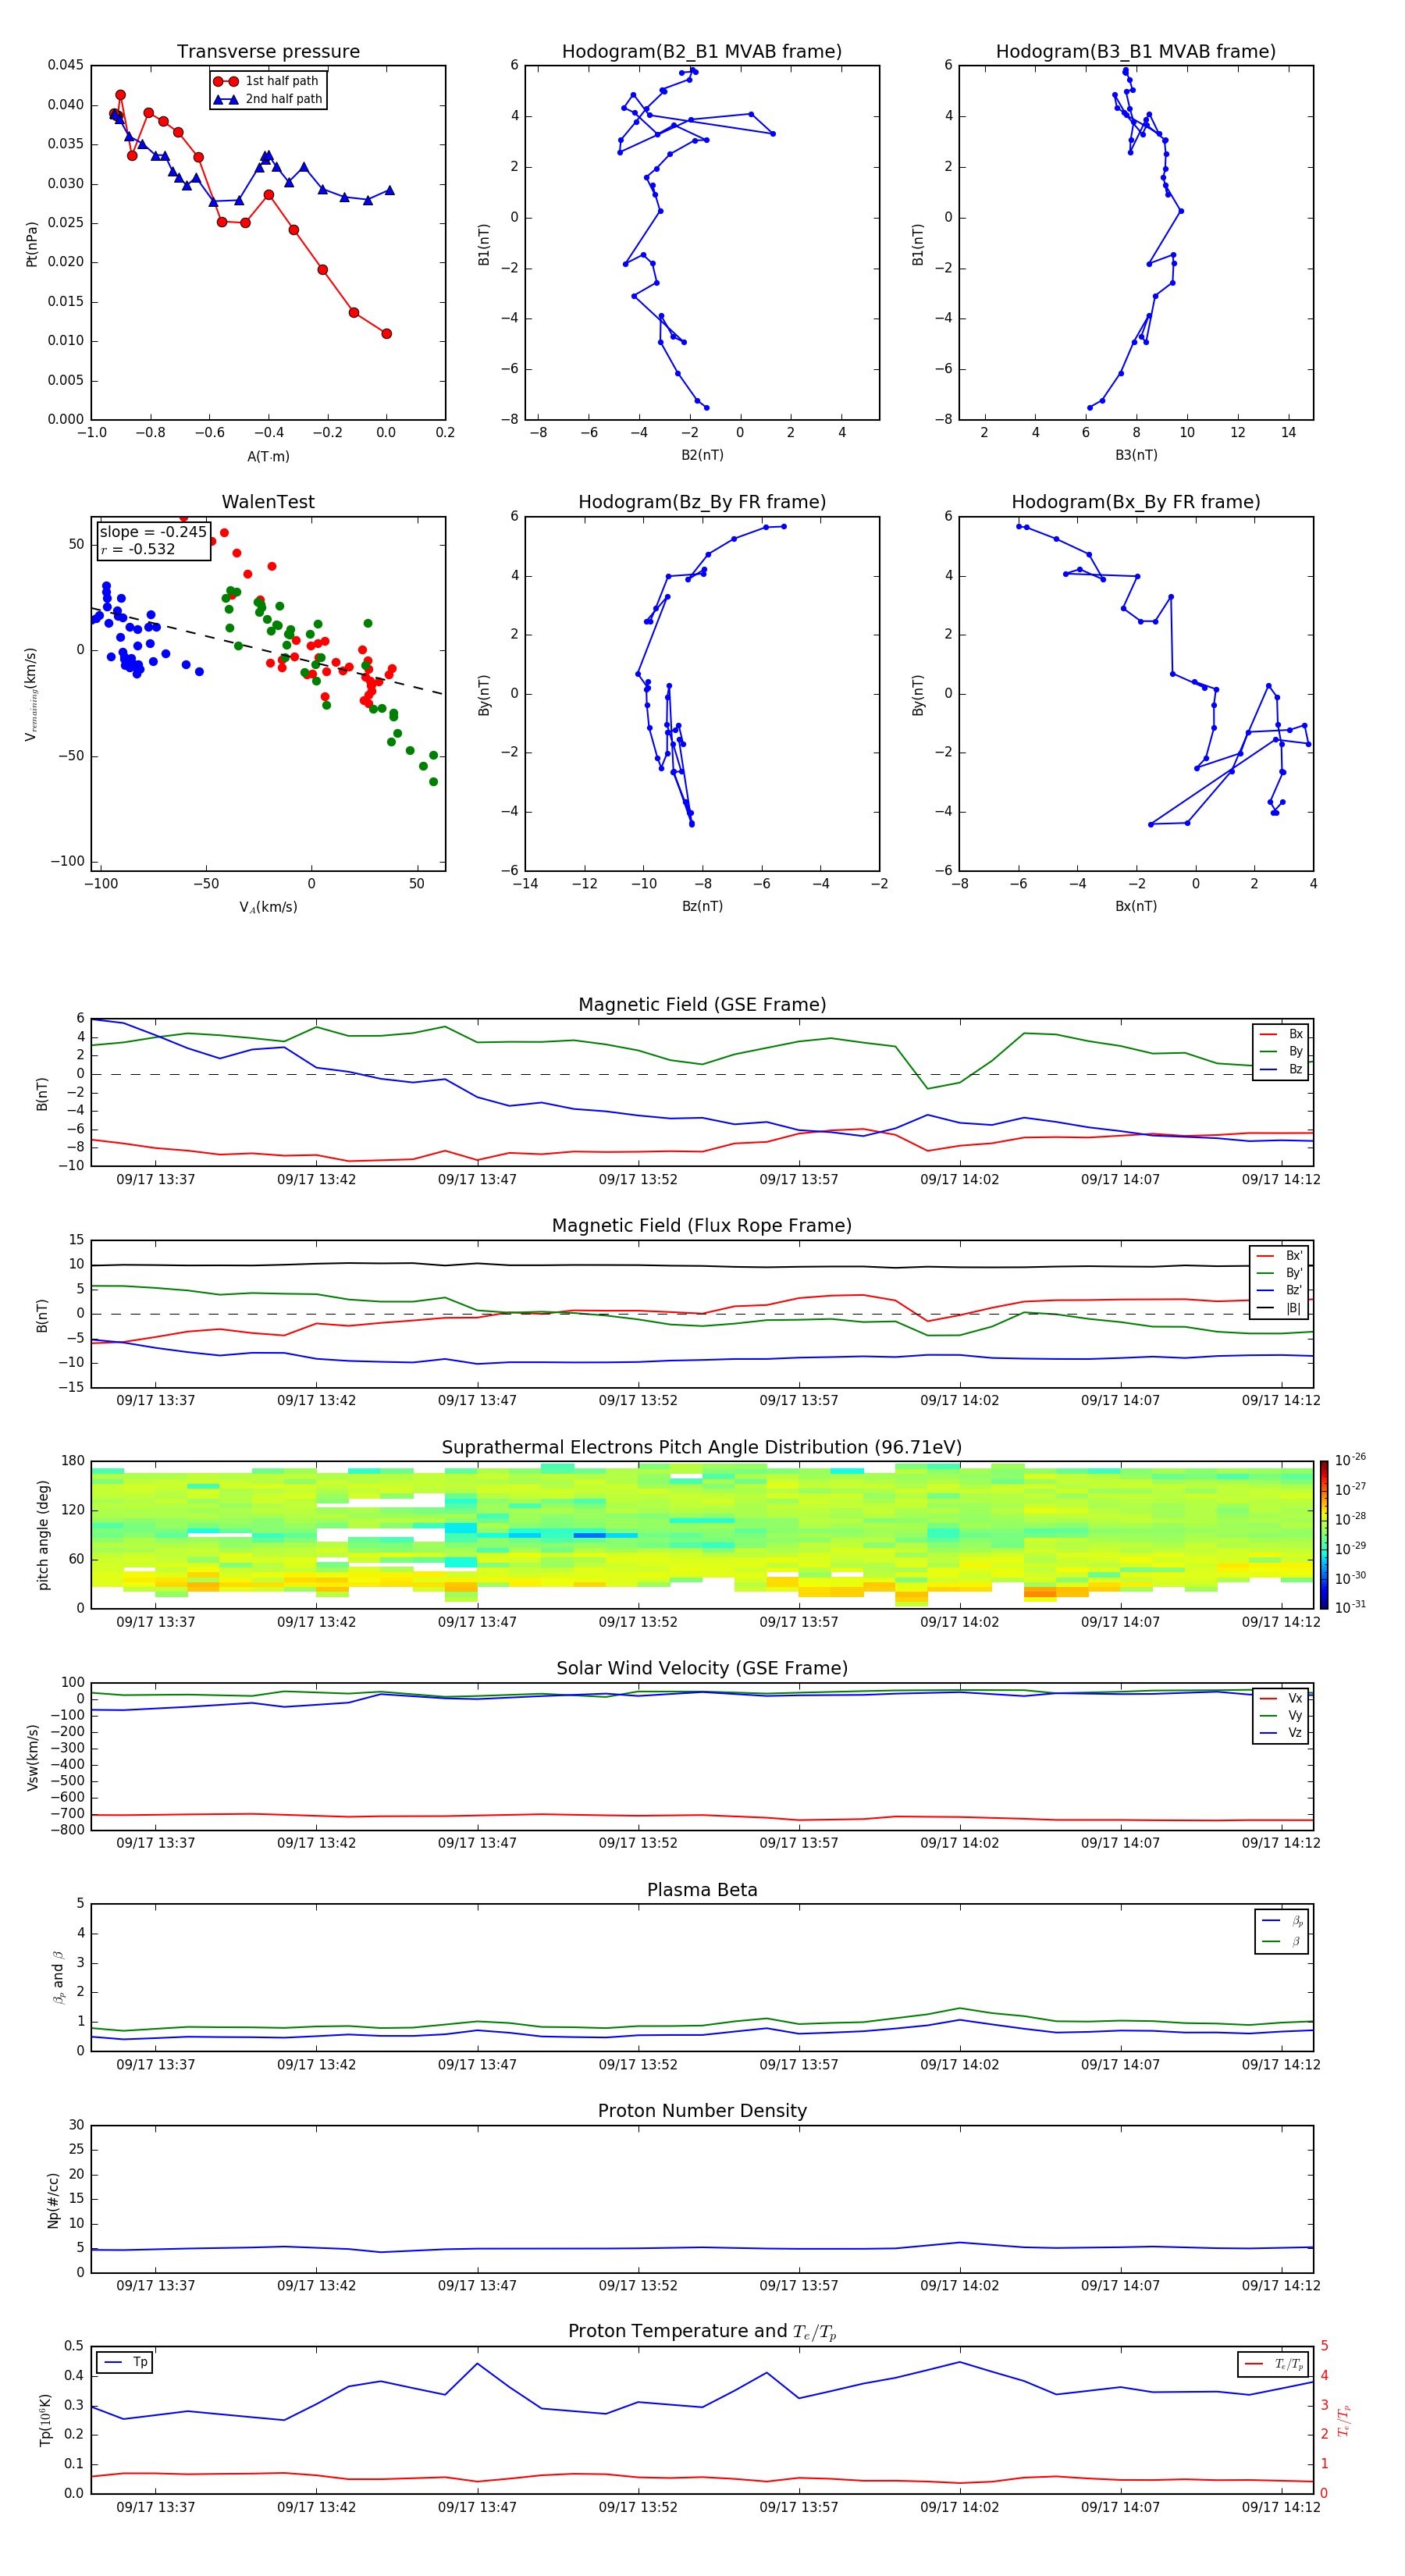Click the pitch angle colorbar scale
The width and height of the screenshot is (1405, 2576).
1324,1534
